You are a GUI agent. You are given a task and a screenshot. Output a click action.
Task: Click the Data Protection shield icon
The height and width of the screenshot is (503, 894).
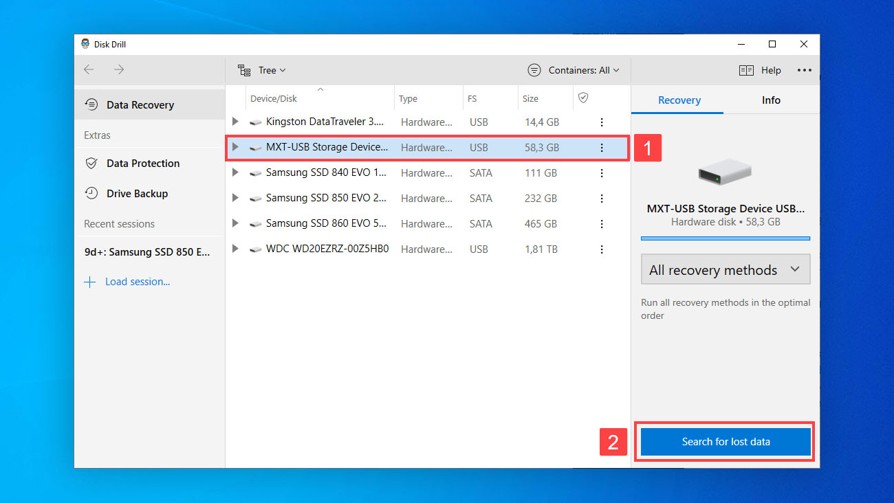[91, 163]
